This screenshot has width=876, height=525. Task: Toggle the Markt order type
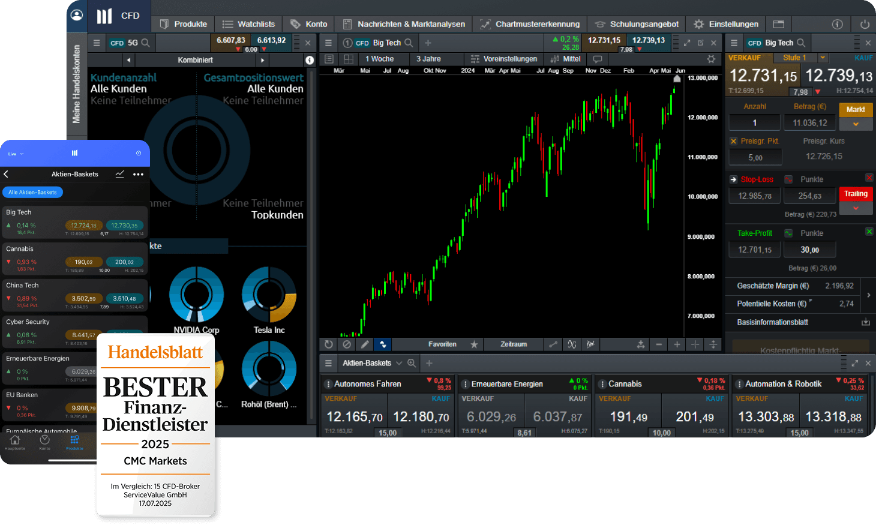click(856, 110)
